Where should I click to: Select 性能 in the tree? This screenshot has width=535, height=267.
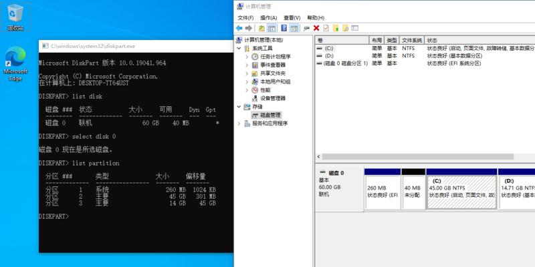(265, 90)
